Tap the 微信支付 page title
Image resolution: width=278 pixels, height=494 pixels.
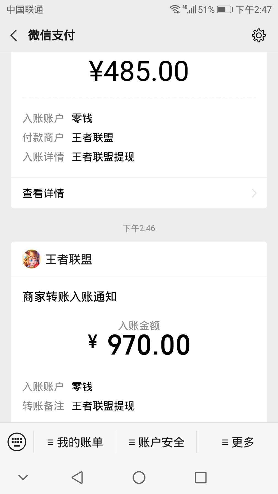52,35
